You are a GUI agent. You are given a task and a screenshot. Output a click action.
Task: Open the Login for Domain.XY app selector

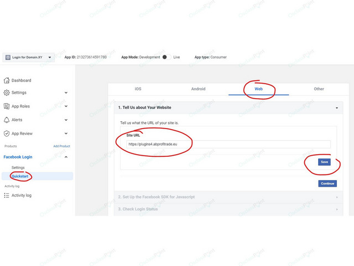click(x=28, y=57)
